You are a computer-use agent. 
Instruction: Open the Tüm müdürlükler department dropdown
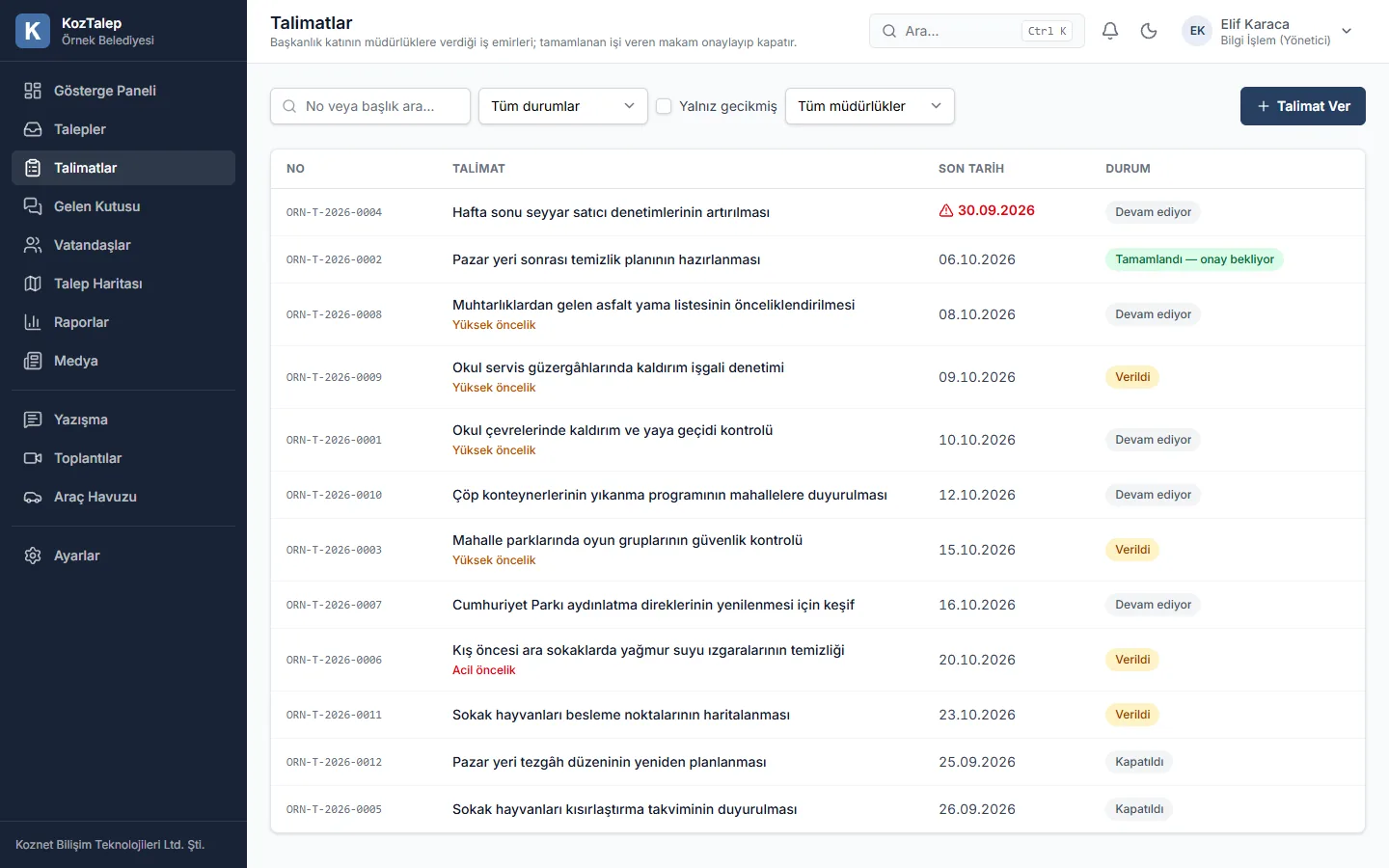coord(870,106)
